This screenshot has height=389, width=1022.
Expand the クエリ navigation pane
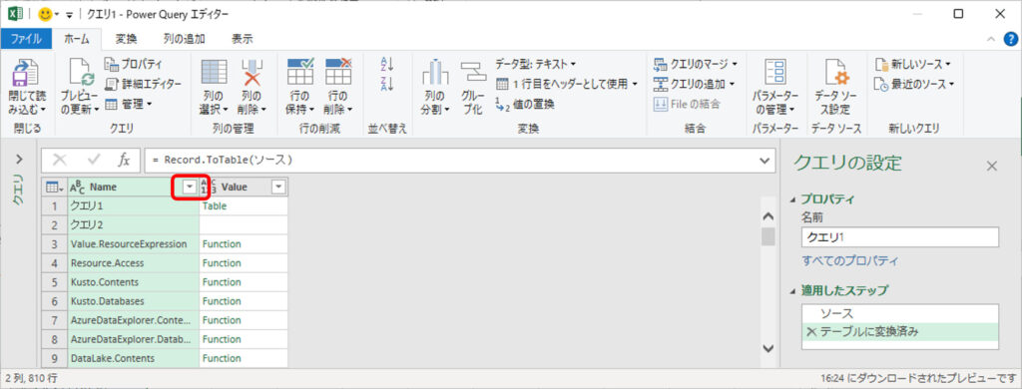click(19, 159)
